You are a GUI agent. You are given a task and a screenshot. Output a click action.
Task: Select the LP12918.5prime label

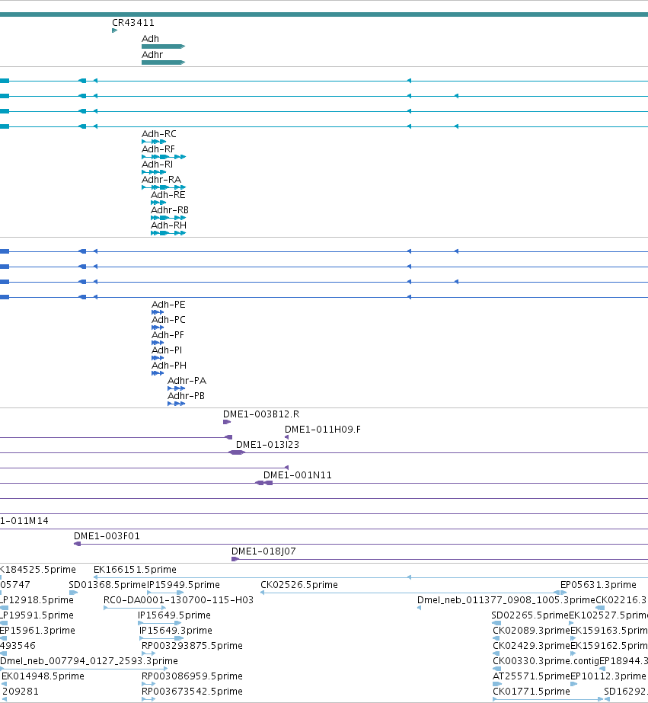(37, 600)
